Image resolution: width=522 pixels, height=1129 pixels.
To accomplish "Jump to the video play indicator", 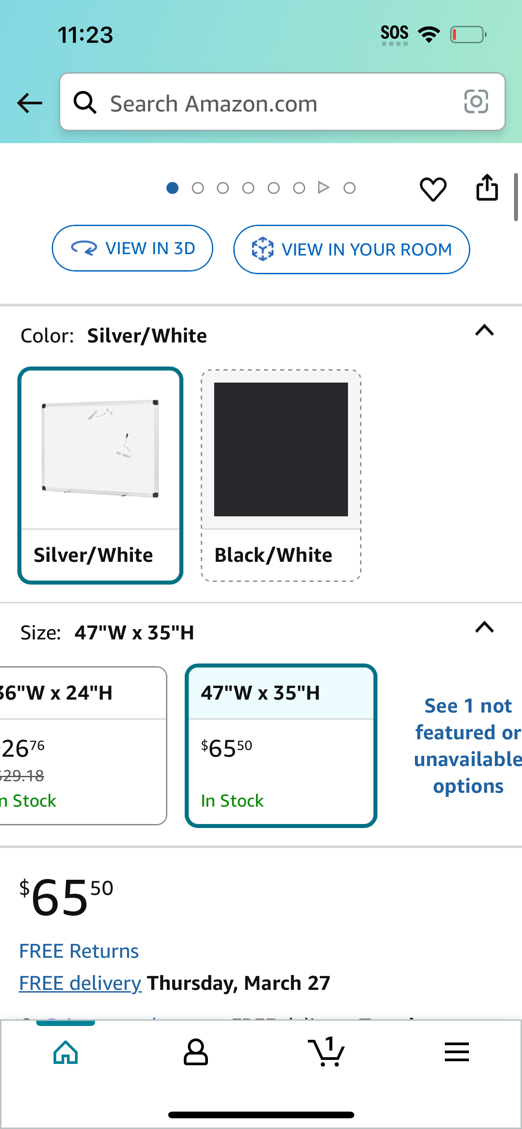I will pyautogui.click(x=324, y=188).
